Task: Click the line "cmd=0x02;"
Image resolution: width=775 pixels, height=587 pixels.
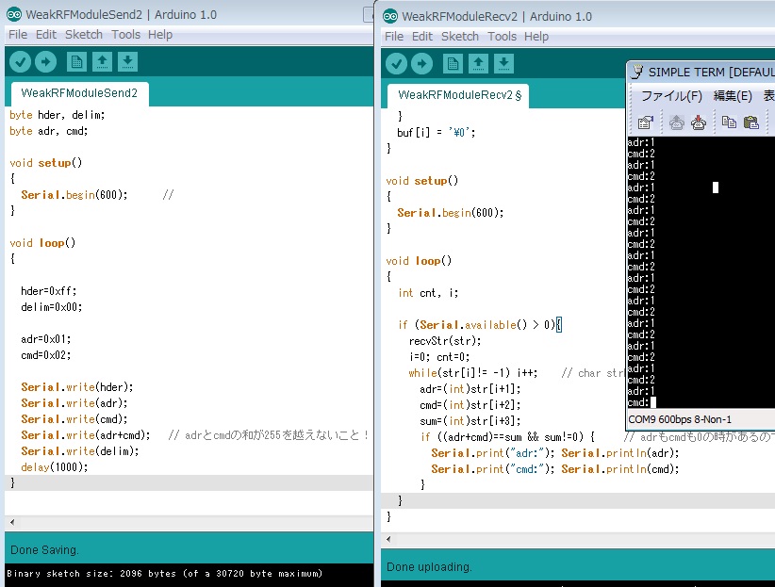Action: pos(46,355)
